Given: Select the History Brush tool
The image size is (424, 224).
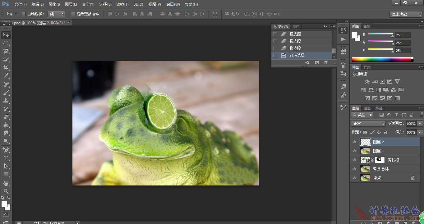Looking at the screenshot, I should coord(6,109).
